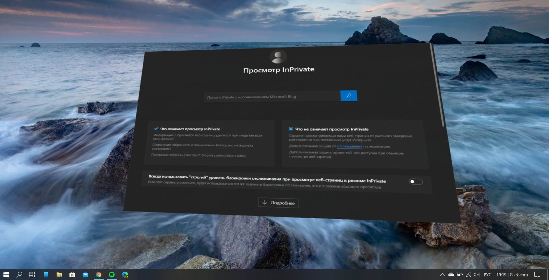Screen dimensions: 549x280
Task: Click the Что означает просмотр InPrivate heading
Action: click(x=190, y=129)
